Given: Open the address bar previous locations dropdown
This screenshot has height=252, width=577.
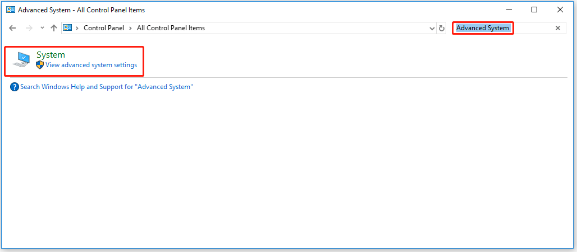Looking at the screenshot, I should [x=432, y=28].
